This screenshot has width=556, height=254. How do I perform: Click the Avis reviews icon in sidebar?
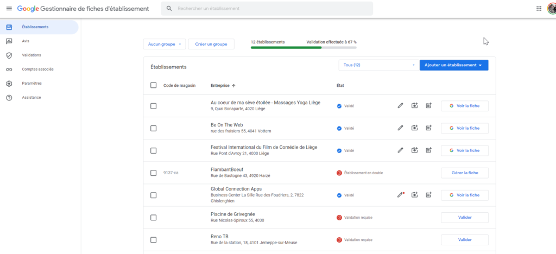[9, 41]
